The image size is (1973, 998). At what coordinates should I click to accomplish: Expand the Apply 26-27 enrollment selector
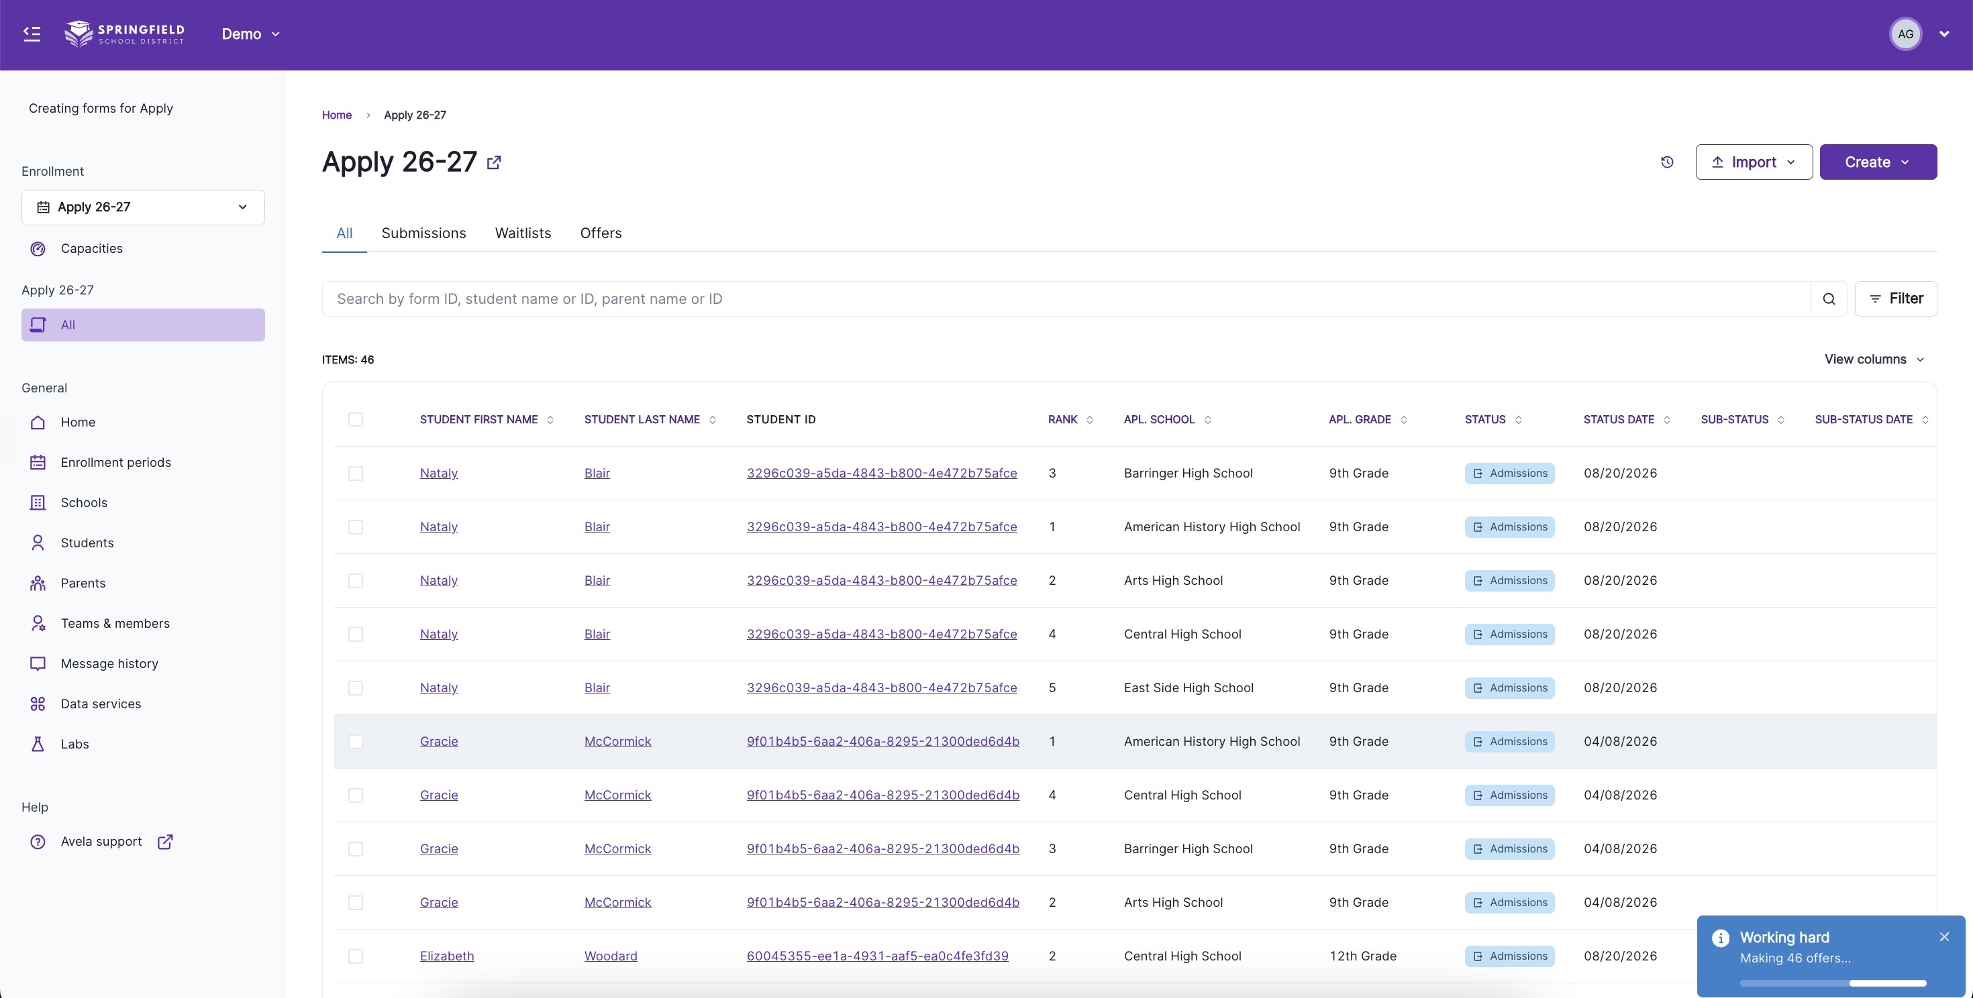[143, 207]
